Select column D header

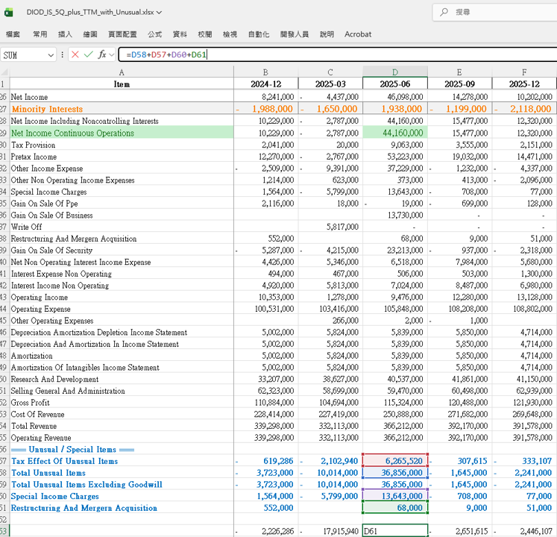395,72
